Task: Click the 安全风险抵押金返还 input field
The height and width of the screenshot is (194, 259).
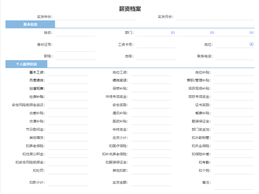Action: point(68,105)
